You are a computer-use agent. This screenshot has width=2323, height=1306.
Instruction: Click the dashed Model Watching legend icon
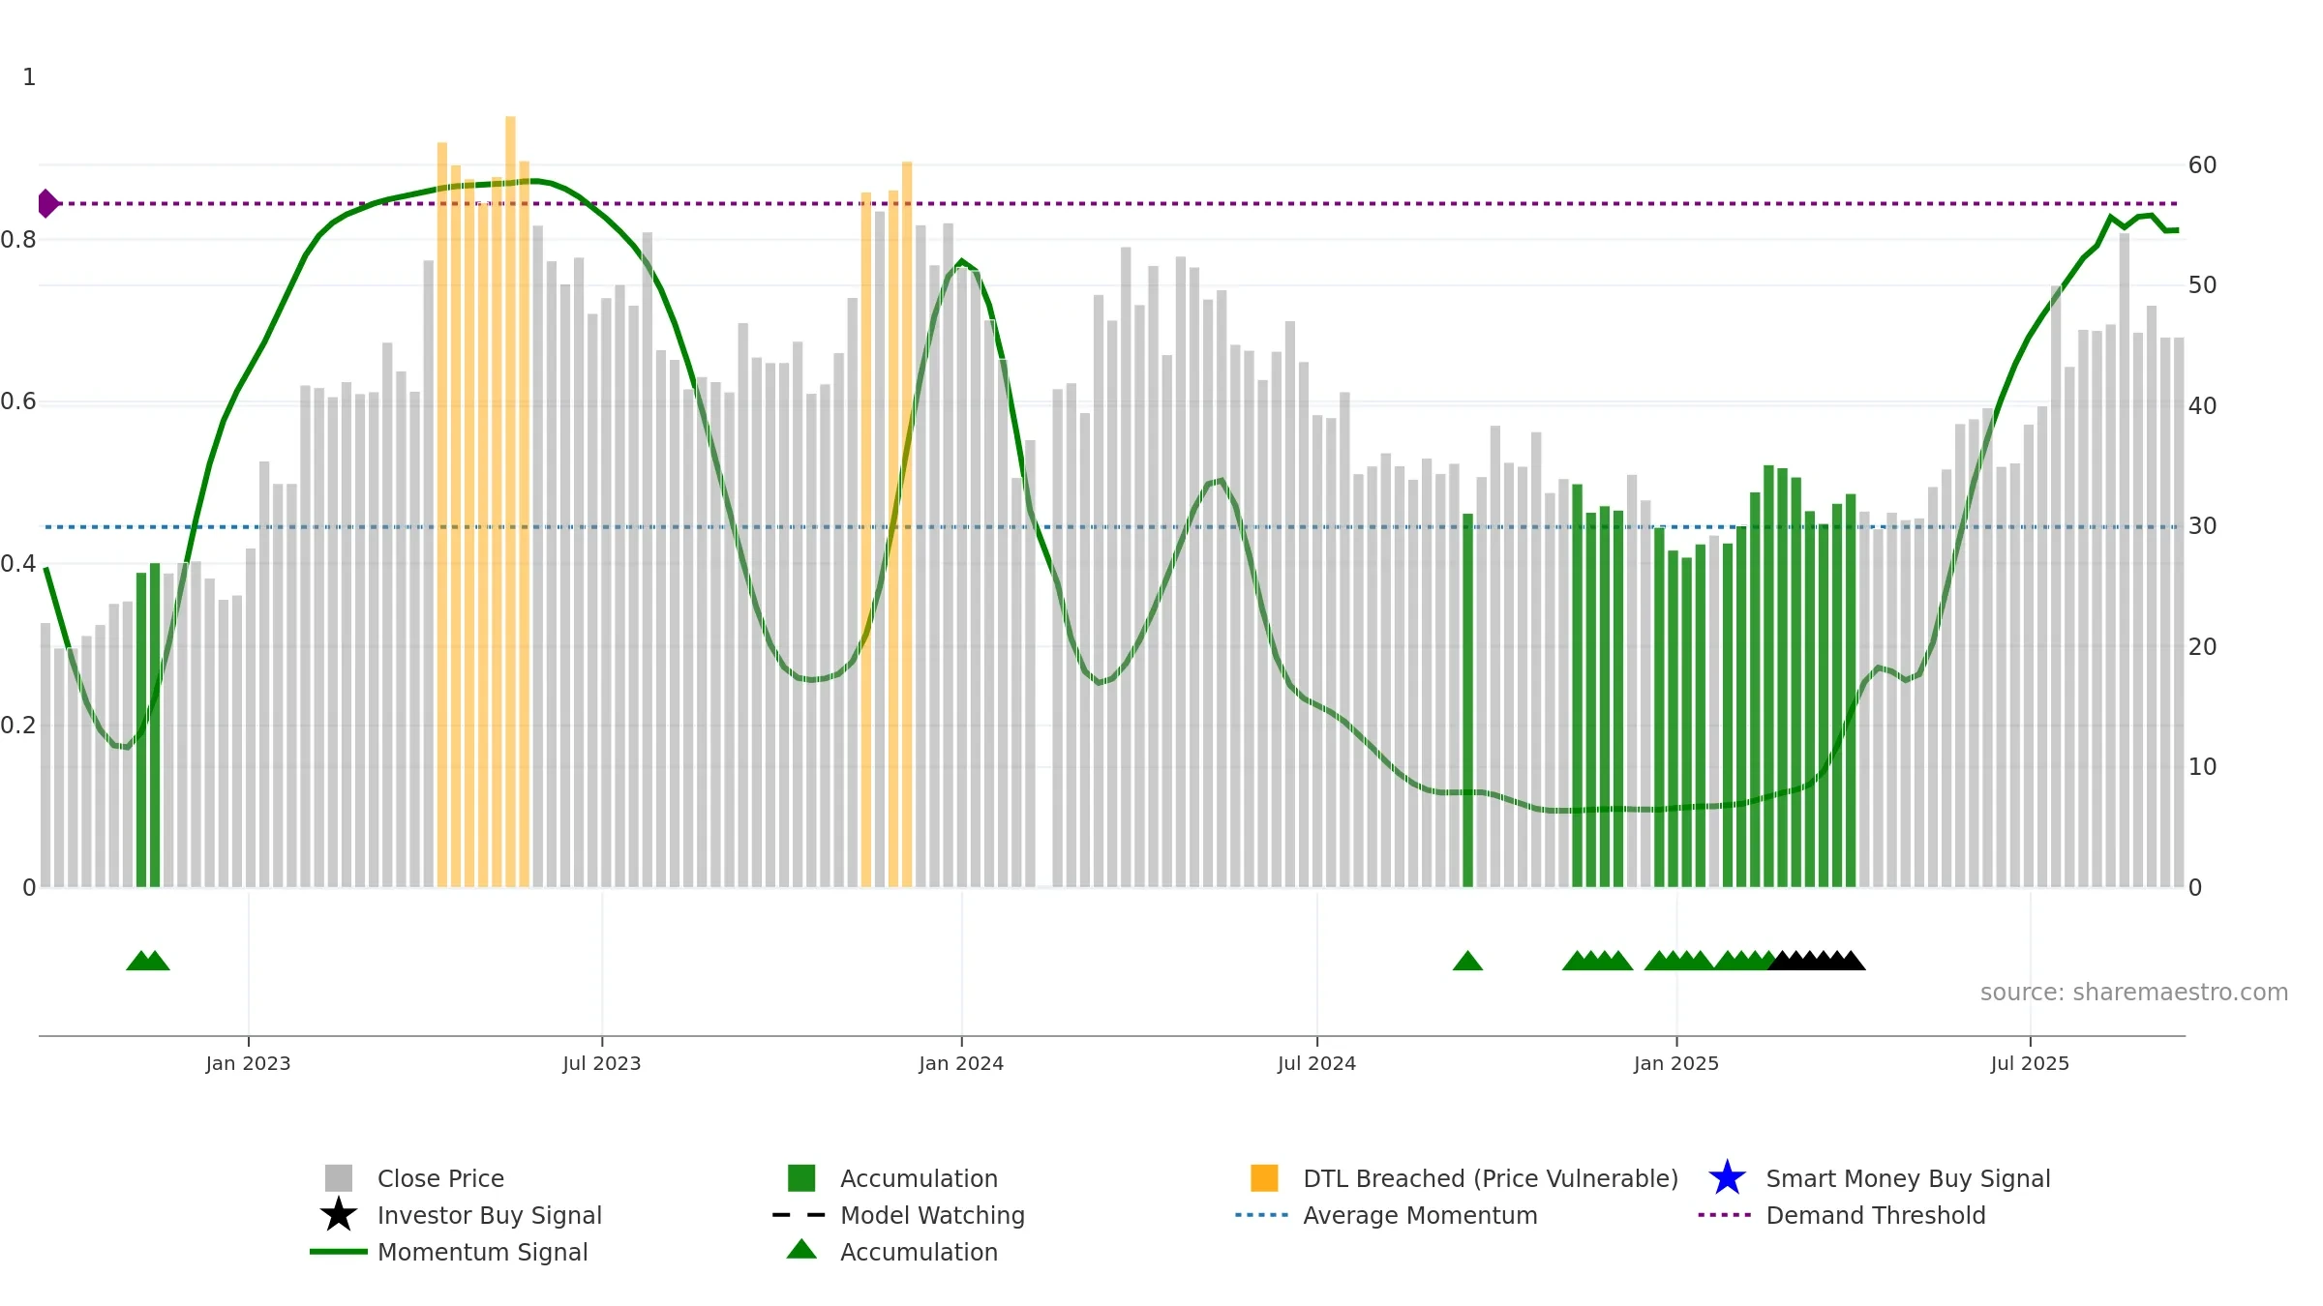(799, 1215)
